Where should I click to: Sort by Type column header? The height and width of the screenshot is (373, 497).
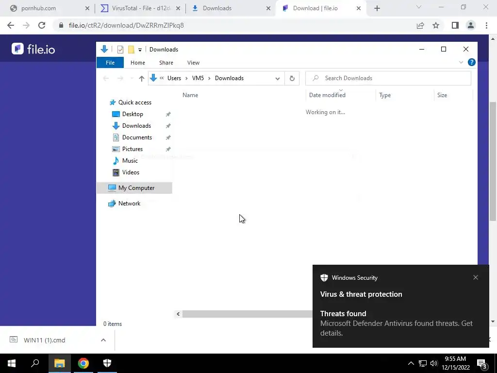[x=385, y=95]
